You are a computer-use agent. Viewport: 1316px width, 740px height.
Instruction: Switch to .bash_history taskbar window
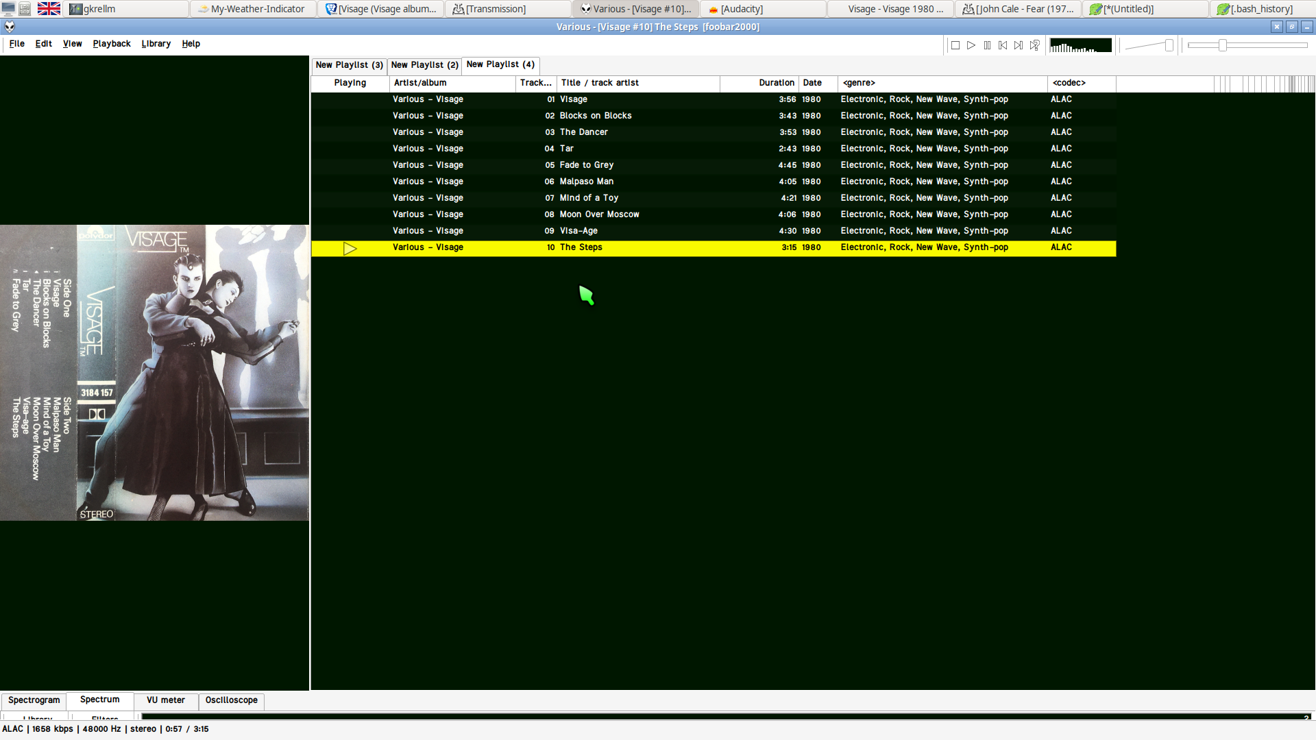tap(1262, 9)
